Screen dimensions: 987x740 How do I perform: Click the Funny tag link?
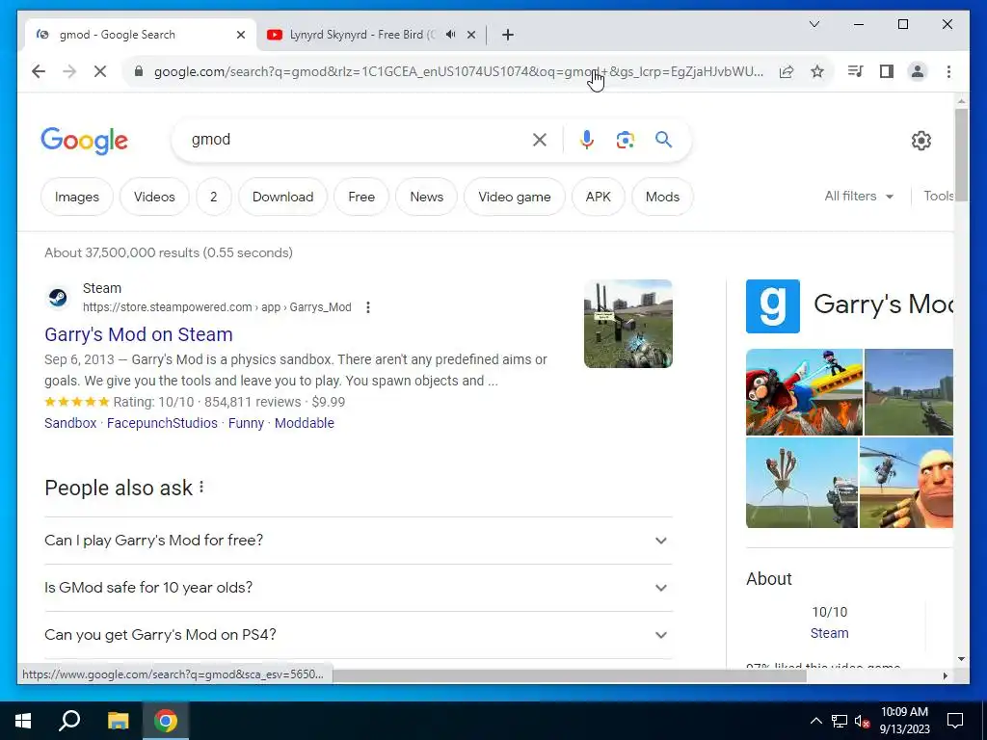pos(246,423)
